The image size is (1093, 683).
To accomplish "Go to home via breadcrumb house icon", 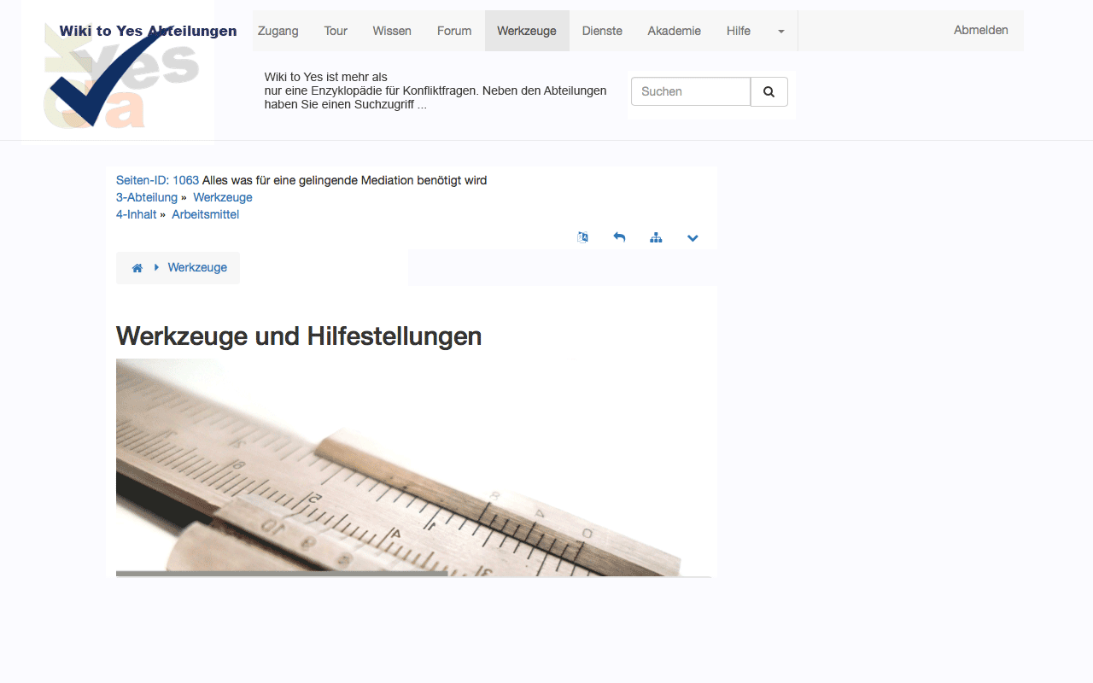I will [137, 268].
